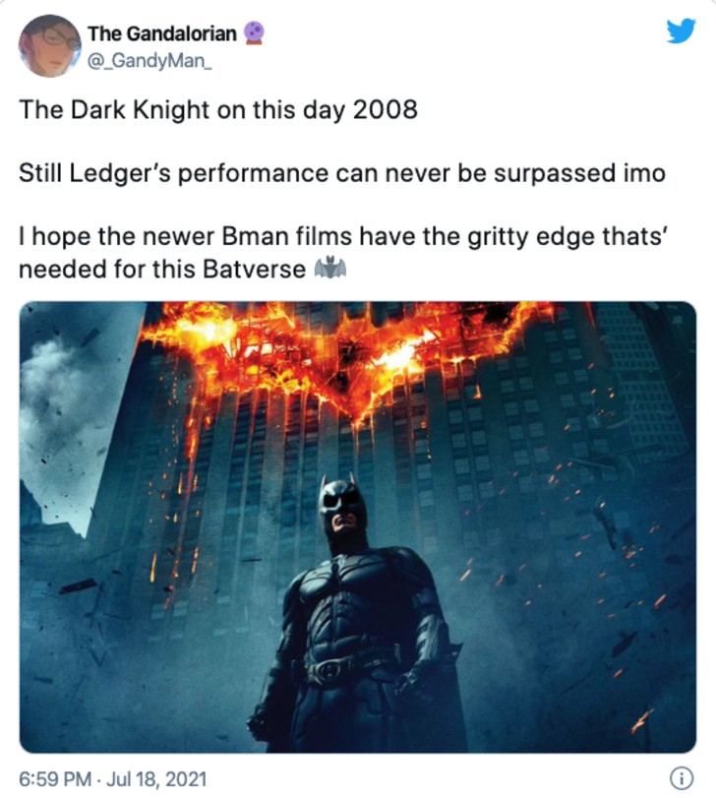Click the bat emoji after Batverse
The width and height of the screenshot is (716, 798).
[330, 269]
